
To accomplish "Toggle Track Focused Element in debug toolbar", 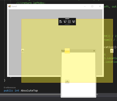I will 74,22.
